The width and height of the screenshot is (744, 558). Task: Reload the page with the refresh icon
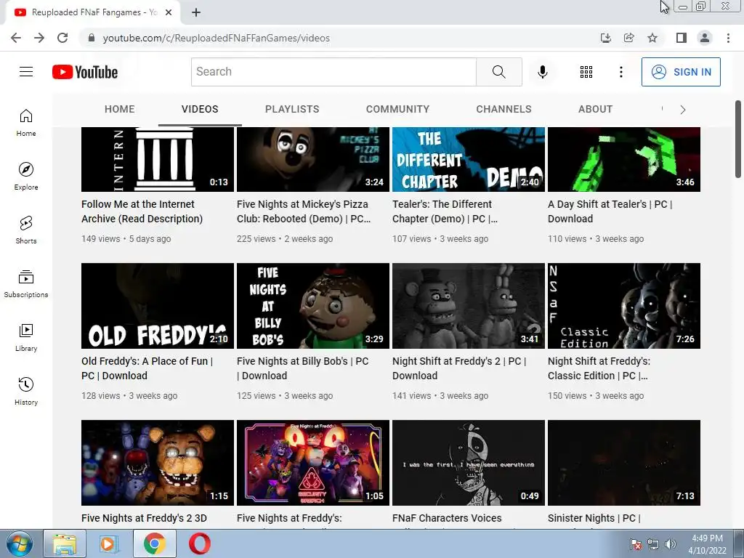[x=62, y=38]
